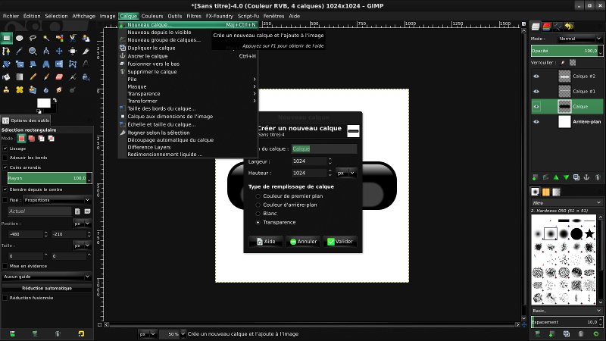The width and height of the screenshot is (606, 341).
Task: Choose Blanc fill type radio button
Action: point(258,214)
